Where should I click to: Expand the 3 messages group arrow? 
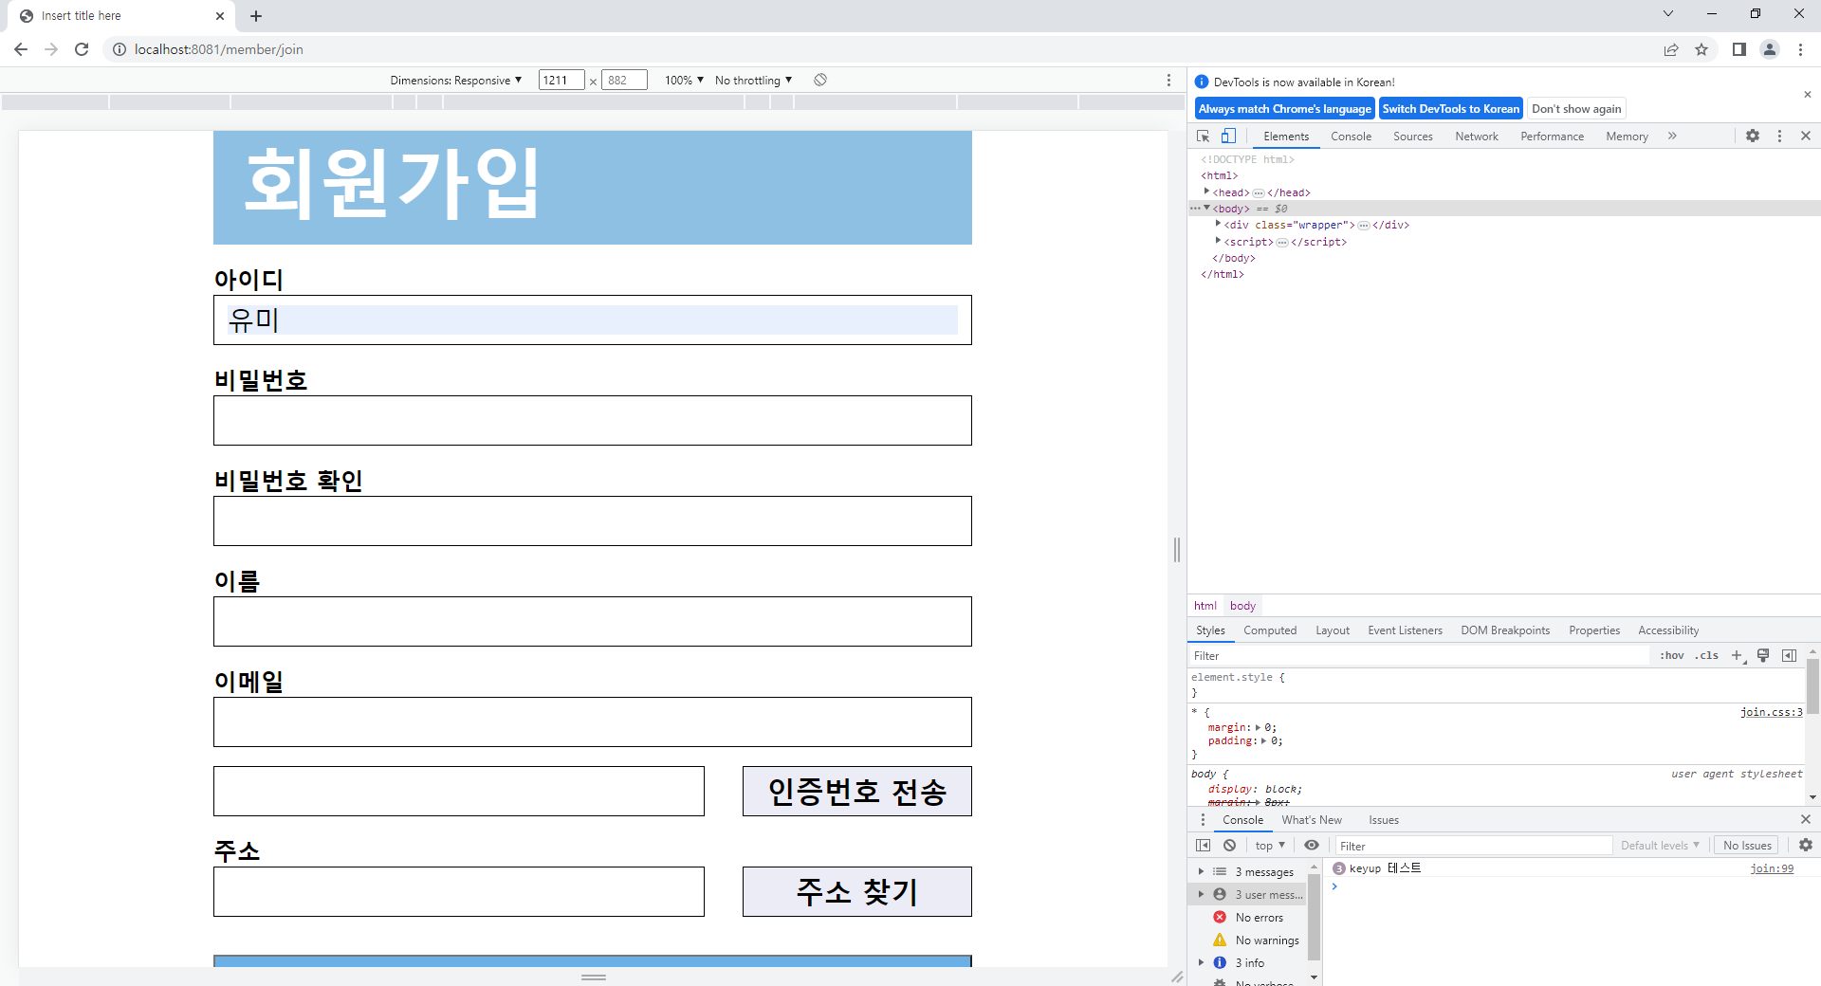pos(1201,872)
